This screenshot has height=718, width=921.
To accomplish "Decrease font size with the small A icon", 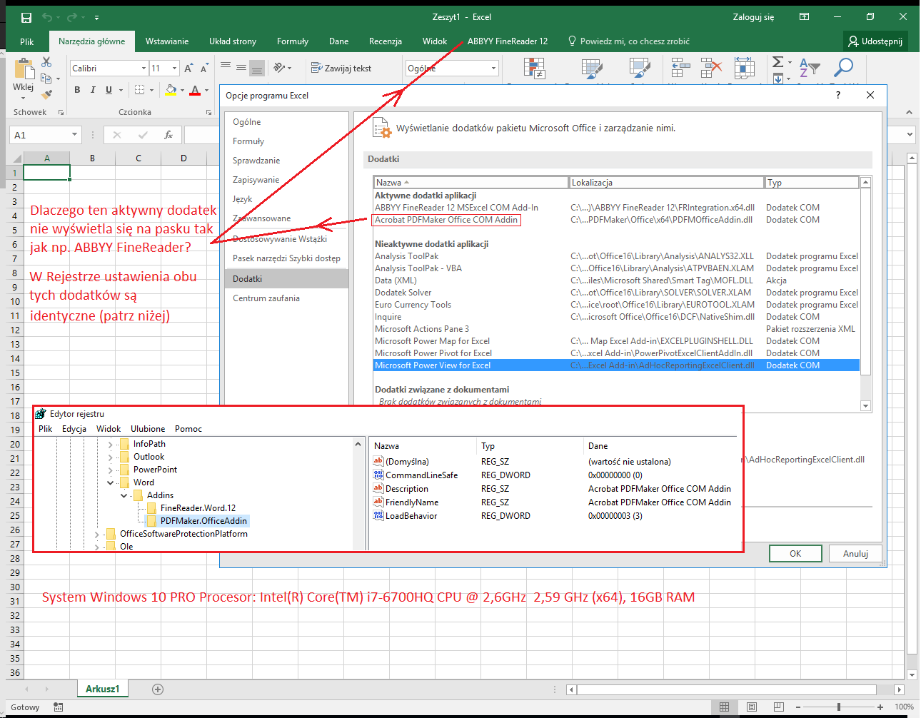I will click(204, 69).
